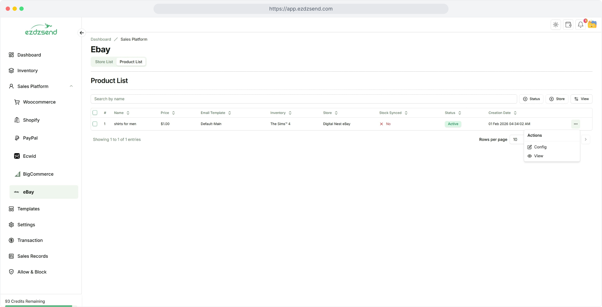Open Shopify from sidebar

pyautogui.click(x=31, y=120)
